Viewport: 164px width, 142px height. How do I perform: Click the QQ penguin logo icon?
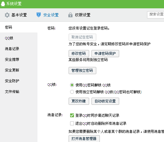3,4
